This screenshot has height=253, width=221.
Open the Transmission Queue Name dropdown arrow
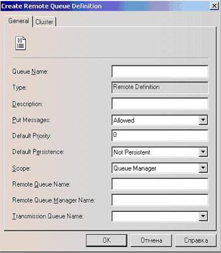[203, 216]
